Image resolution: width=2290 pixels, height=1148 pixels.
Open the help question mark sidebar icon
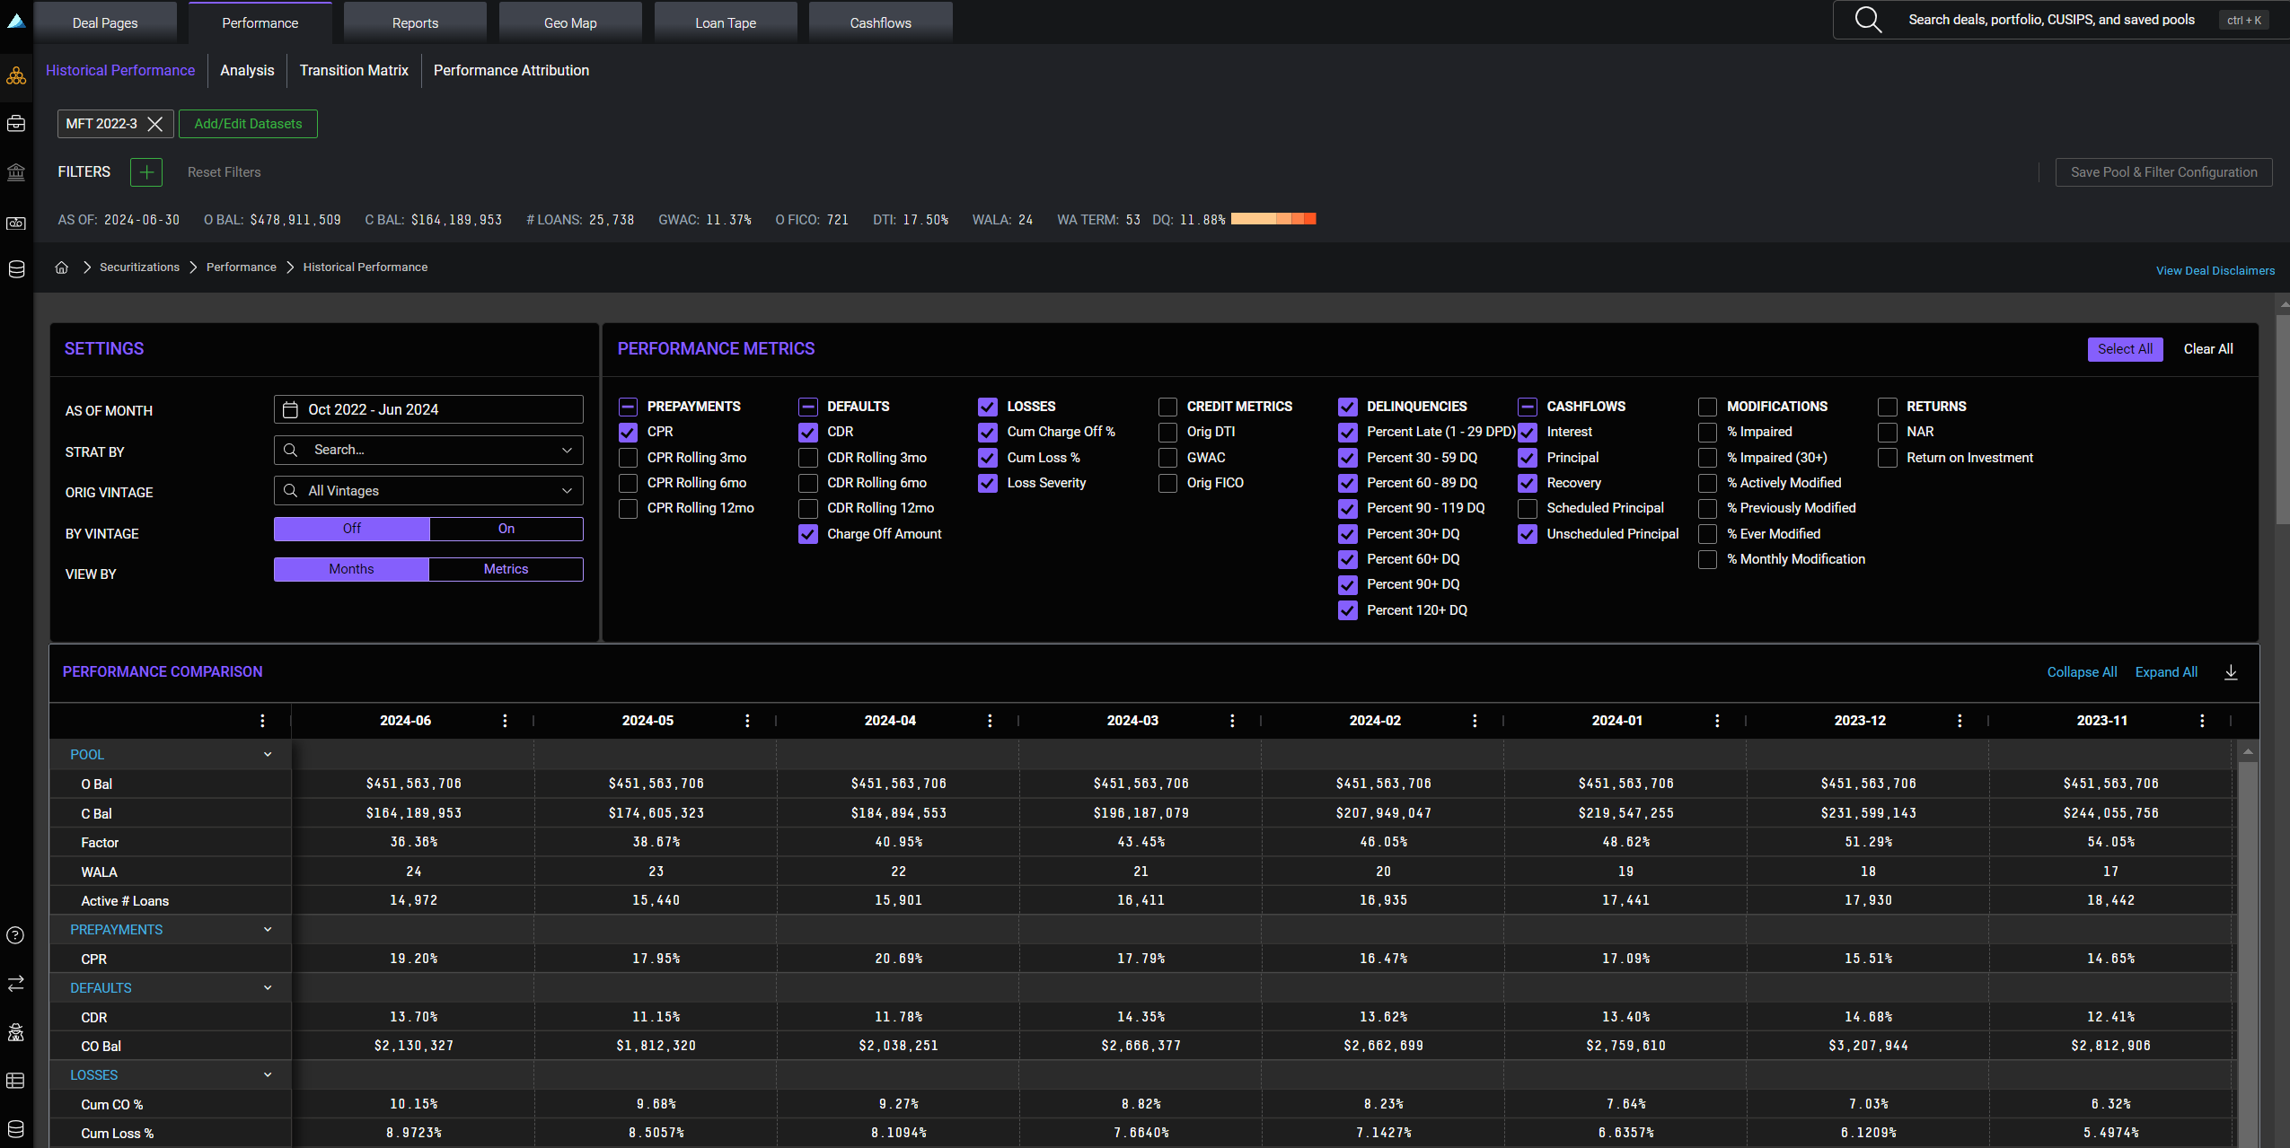coord(15,935)
